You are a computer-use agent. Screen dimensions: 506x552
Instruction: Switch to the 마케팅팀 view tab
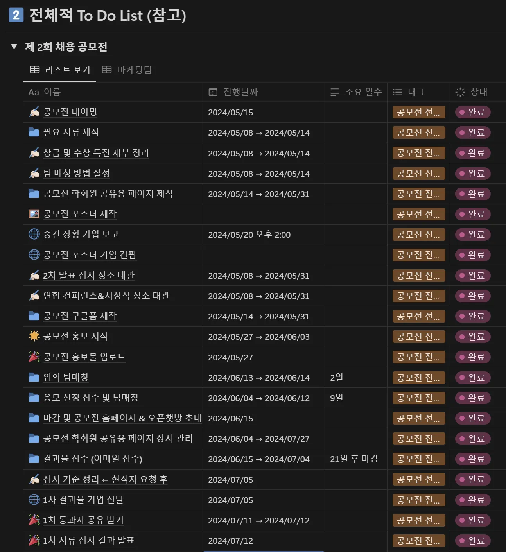tap(127, 70)
